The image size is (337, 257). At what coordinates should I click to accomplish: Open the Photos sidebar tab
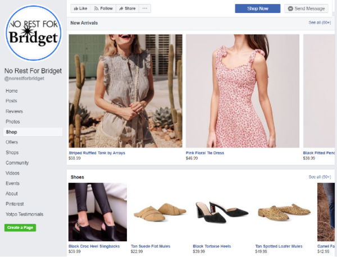[13, 122]
